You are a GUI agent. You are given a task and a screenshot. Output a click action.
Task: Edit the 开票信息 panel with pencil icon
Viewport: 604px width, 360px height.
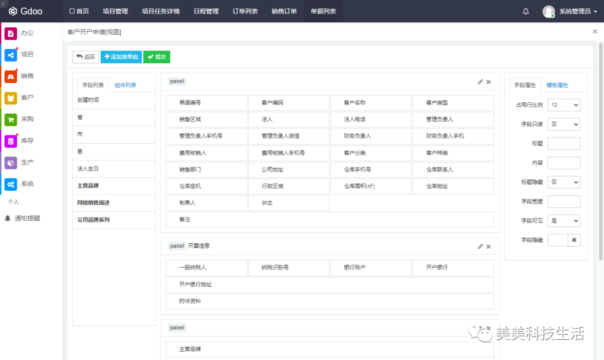(480, 246)
